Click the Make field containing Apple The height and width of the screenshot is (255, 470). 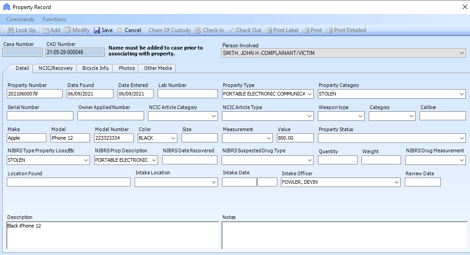[x=27, y=138]
